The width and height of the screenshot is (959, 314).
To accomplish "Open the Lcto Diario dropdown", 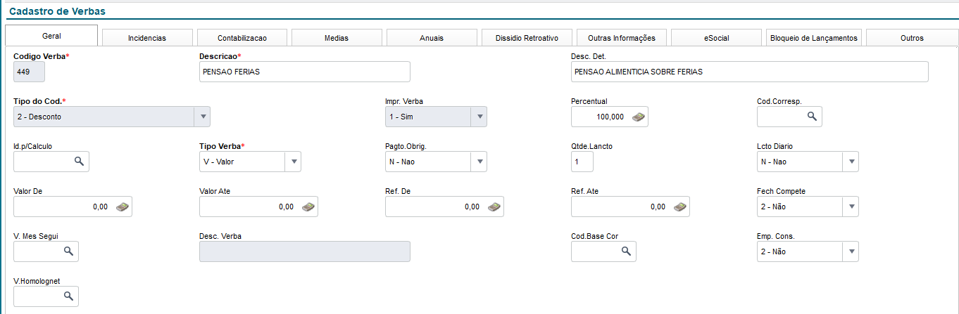I will (808, 162).
